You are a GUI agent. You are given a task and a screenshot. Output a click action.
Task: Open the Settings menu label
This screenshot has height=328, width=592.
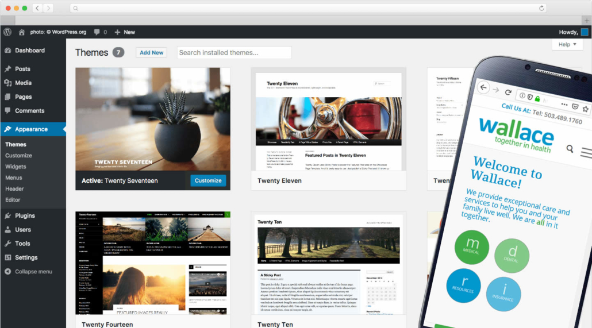coord(26,257)
